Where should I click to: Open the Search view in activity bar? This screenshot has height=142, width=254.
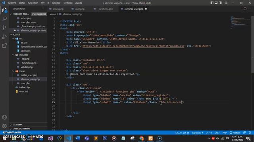pyautogui.click(x=4, y=19)
